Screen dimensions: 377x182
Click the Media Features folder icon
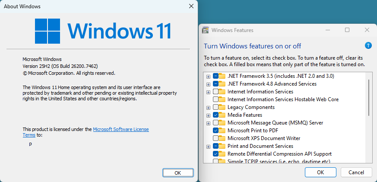[x=222, y=115]
